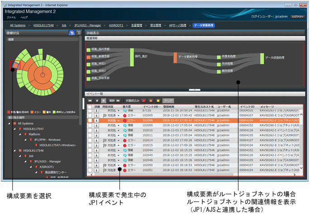Open detail icon for event 102044
This screenshot has height=215, width=310.
96,150
